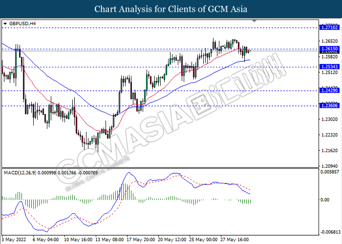Click the 3 May 2022 date label
The height and width of the screenshot is (244, 342).
click(x=14, y=240)
